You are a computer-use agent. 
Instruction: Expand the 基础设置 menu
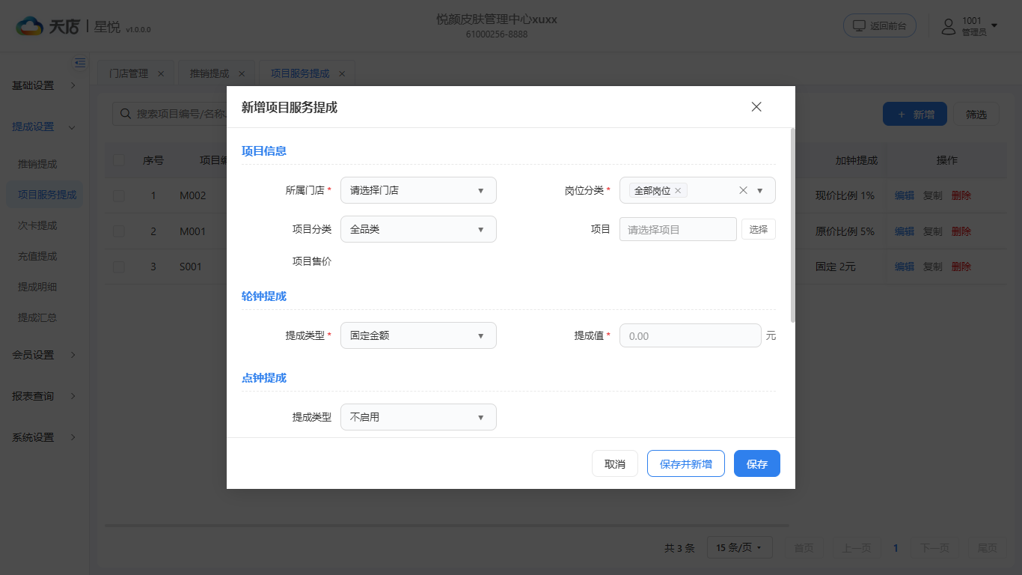coord(44,85)
